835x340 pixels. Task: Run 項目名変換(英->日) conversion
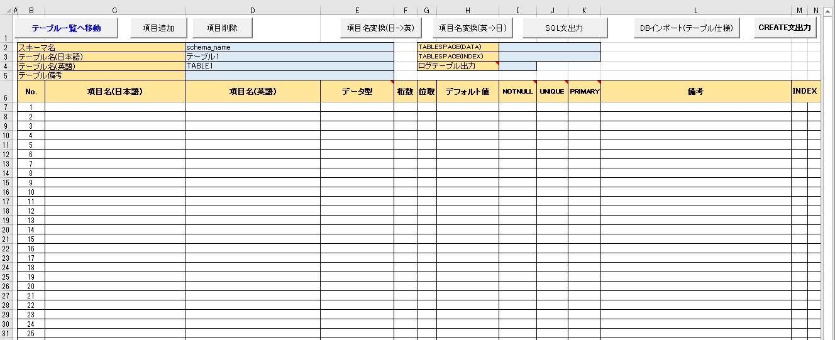point(472,28)
